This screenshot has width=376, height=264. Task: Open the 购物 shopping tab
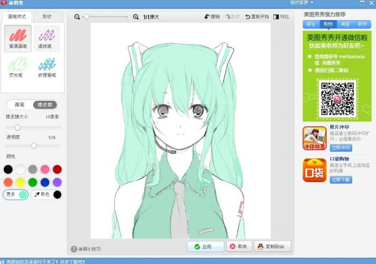[328, 24]
